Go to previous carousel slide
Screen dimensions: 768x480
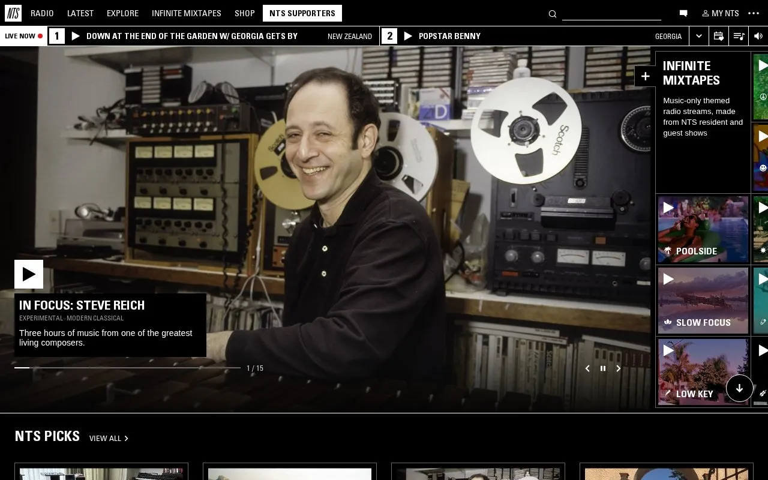[x=587, y=368]
